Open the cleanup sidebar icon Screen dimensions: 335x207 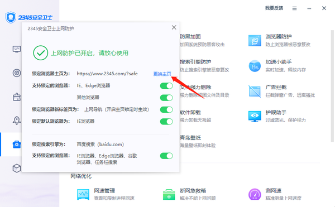click(x=17, y=97)
